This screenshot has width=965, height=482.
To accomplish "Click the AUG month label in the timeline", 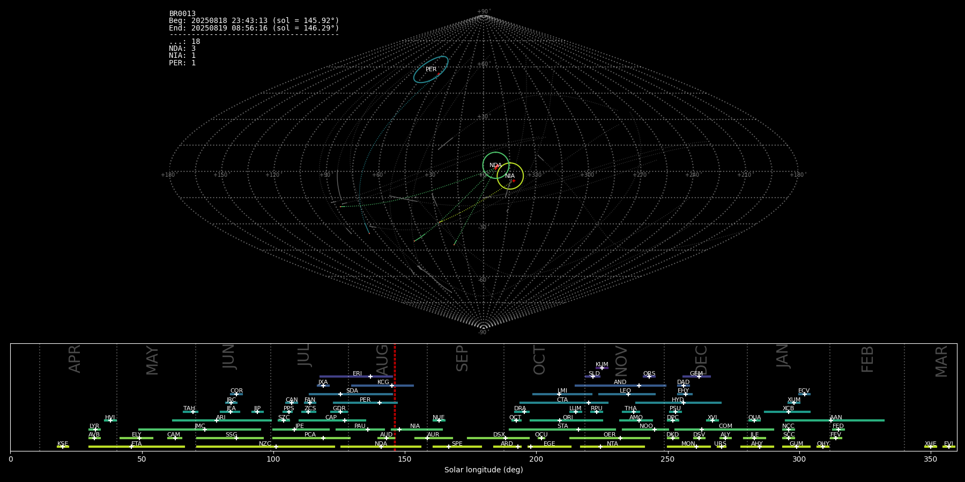I will tap(382, 358).
